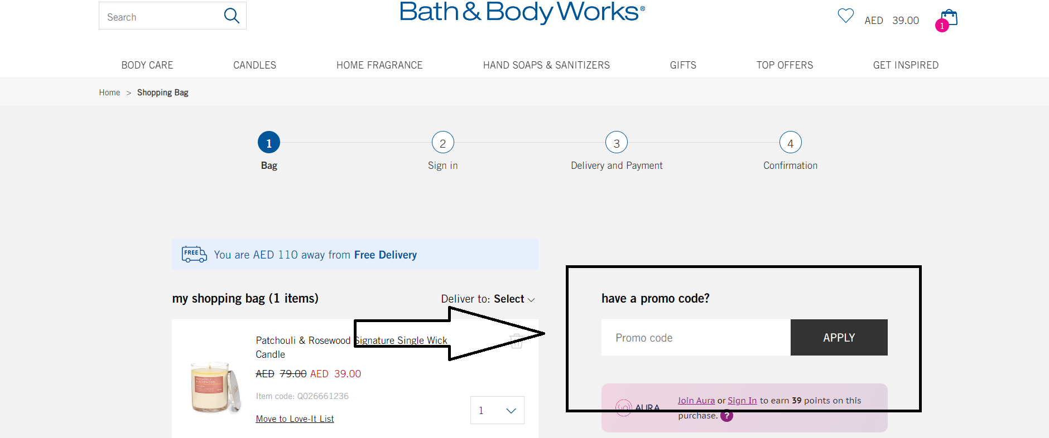1049x438 pixels.
Task: Click the APPLY promo code button
Action: click(839, 337)
